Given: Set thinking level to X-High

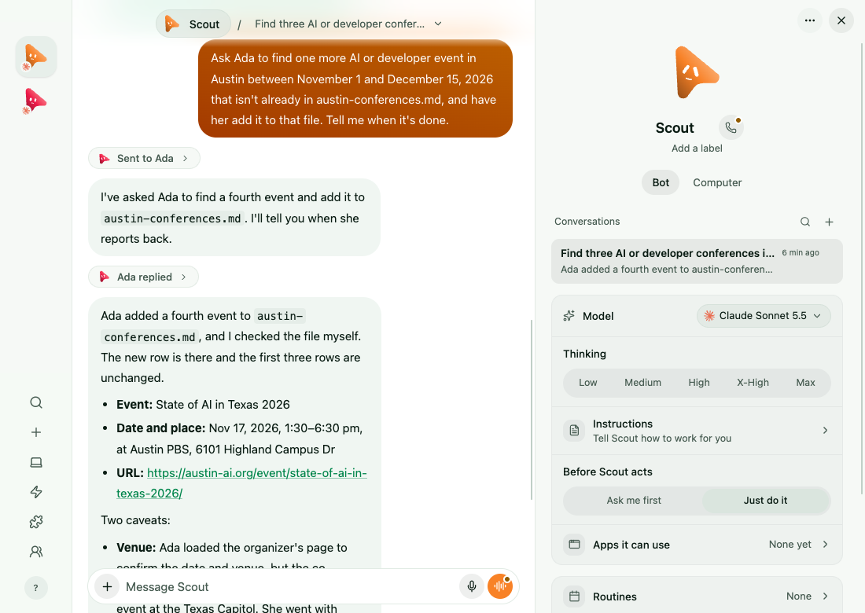Looking at the screenshot, I should pyautogui.click(x=753, y=383).
